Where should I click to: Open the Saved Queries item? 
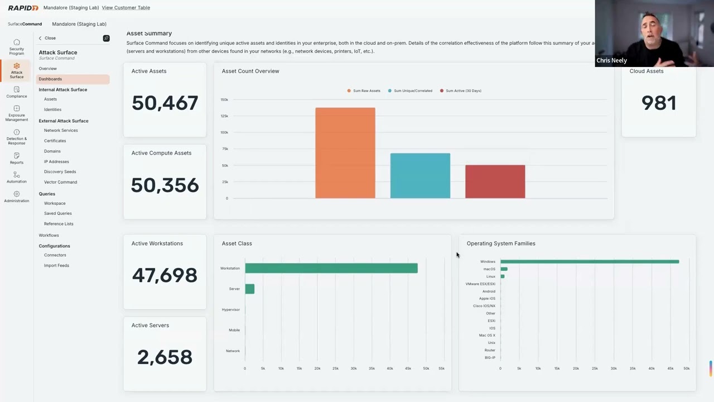pyautogui.click(x=57, y=213)
